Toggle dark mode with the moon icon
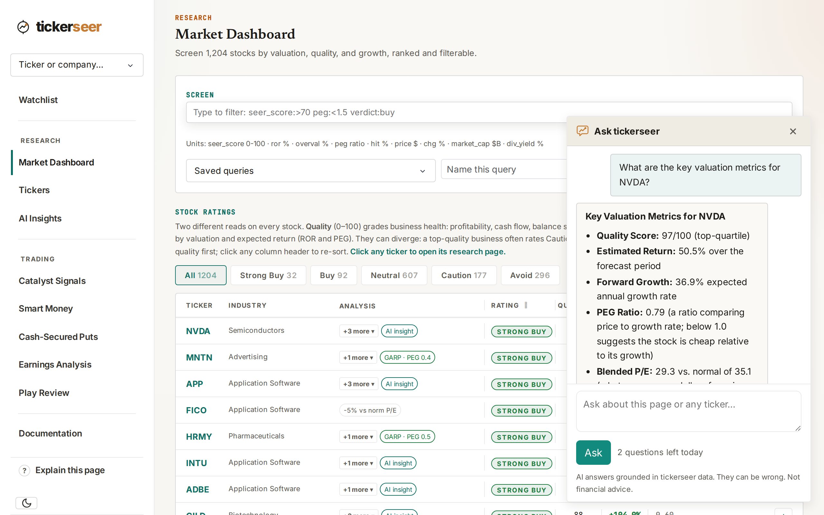Viewport: 824px width, 515px height. click(27, 503)
